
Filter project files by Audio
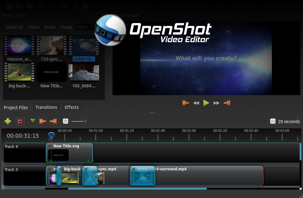pos(50,27)
